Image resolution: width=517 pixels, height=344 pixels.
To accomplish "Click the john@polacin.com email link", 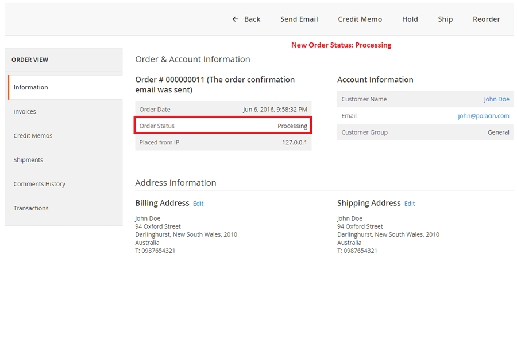I will click(483, 116).
